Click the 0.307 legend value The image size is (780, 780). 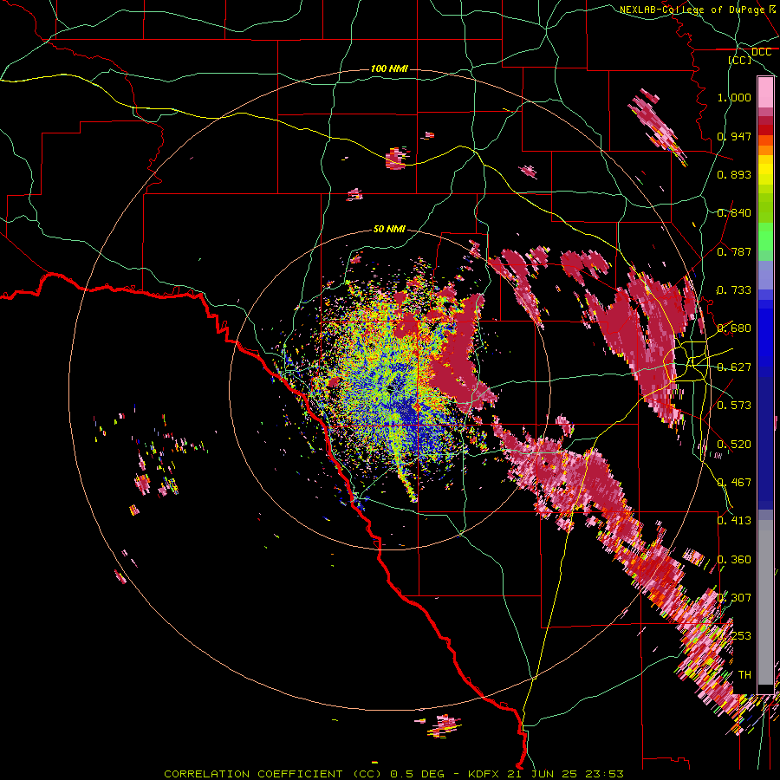(734, 598)
